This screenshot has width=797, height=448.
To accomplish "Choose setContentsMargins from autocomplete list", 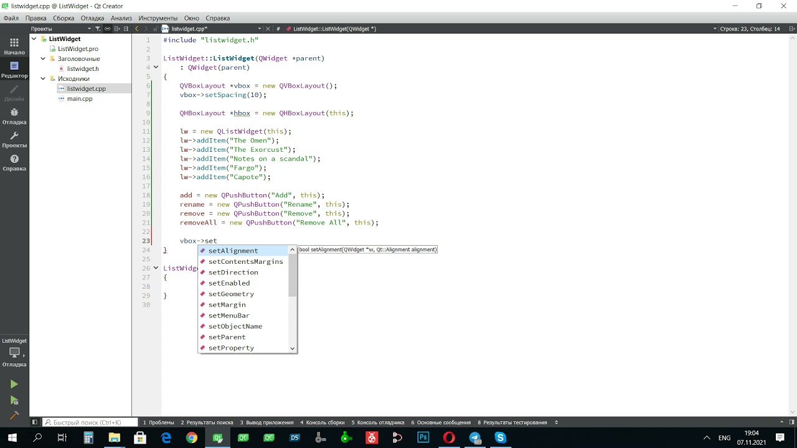I will [x=243, y=261].
